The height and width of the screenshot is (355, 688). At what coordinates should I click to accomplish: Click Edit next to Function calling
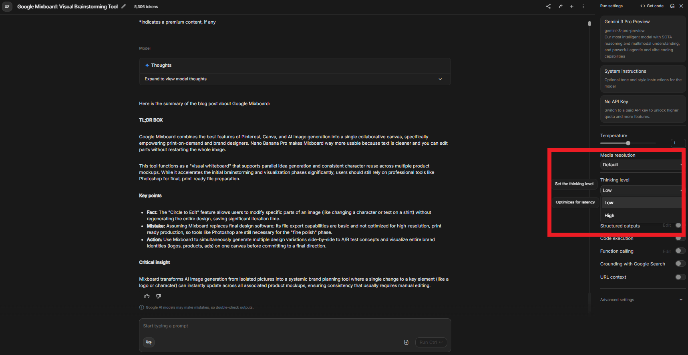pos(666,251)
